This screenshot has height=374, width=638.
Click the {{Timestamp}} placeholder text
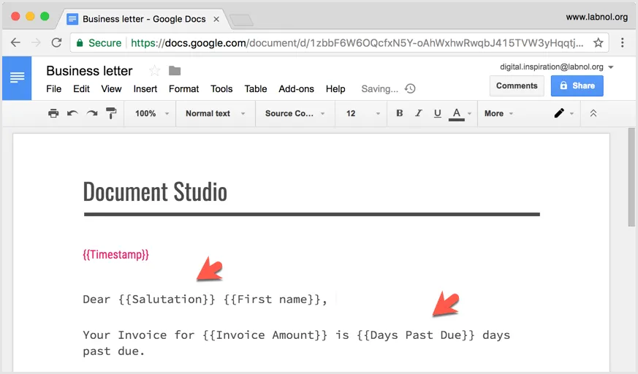[116, 254]
